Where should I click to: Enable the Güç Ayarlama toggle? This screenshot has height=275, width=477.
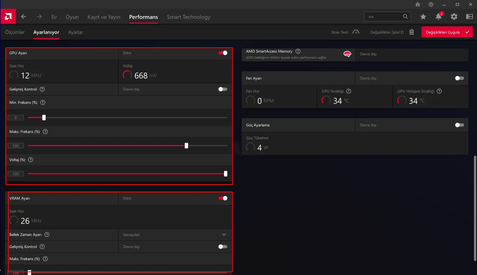[x=460, y=125]
